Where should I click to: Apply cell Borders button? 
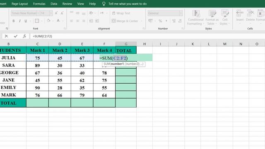pyautogui.click(x=37, y=21)
